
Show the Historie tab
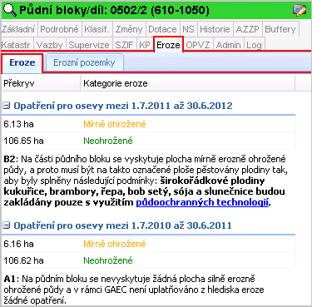point(215,29)
